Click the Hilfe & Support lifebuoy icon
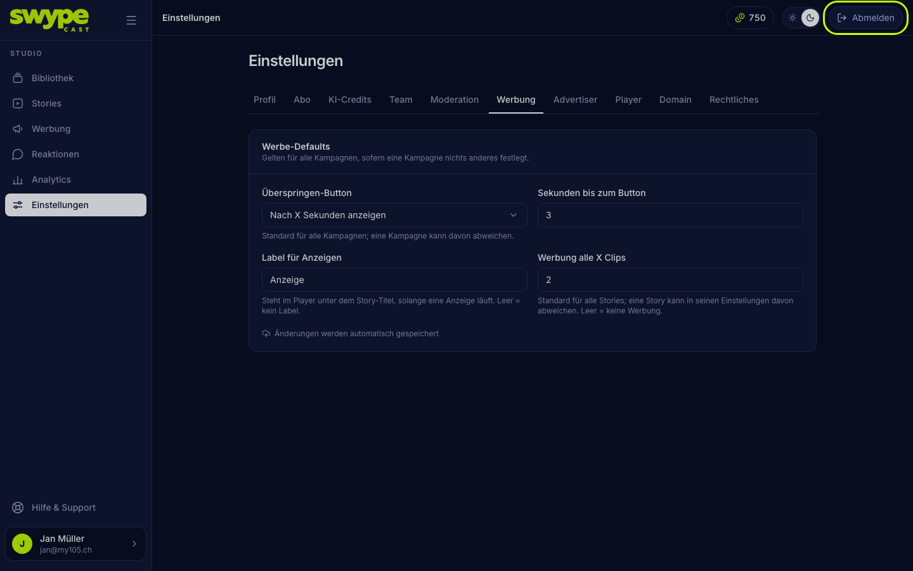 (18, 508)
